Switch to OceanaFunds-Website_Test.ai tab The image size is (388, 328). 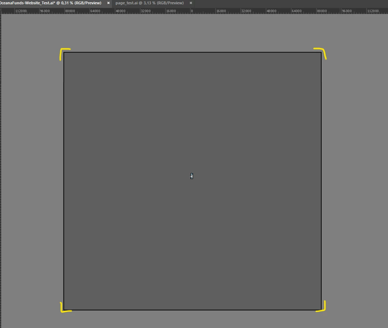point(51,3)
